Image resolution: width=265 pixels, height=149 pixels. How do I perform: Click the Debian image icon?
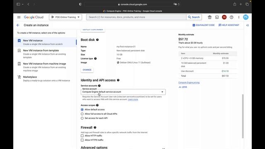click(118, 62)
